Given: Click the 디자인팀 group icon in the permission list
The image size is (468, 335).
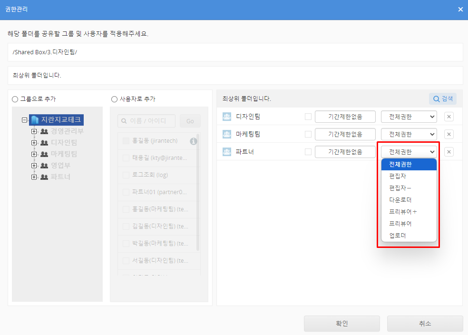Looking at the screenshot, I should point(227,117).
